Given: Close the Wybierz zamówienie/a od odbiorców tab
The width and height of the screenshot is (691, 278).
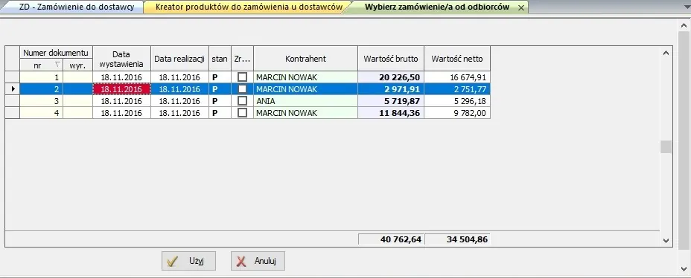Looking at the screenshot, I should [521, 7].
